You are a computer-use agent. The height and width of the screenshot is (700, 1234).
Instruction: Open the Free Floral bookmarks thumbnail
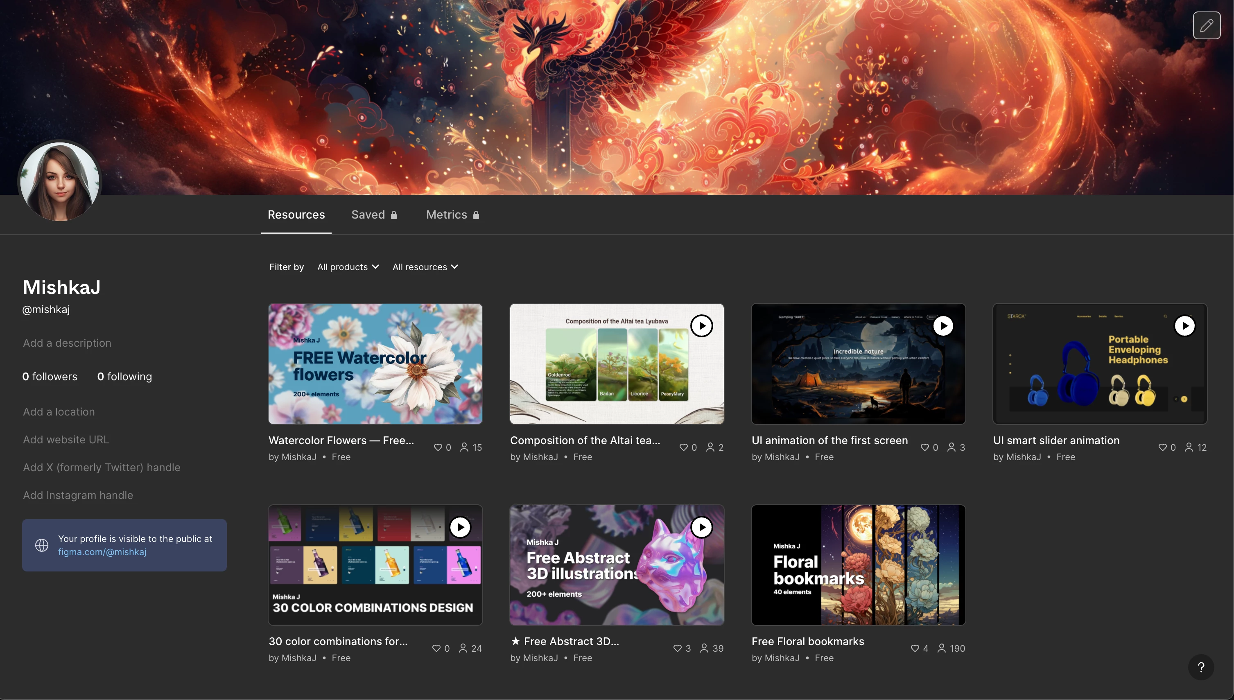(858, 565)
